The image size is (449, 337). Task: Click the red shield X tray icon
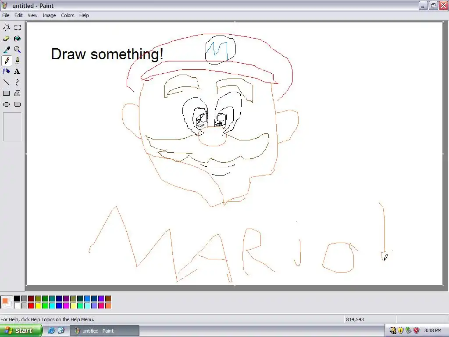tap(417, 330)
